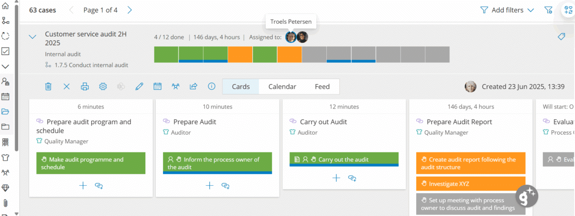Click the share export arrow icon
This screenshot has height=216, width=575.
193,86
